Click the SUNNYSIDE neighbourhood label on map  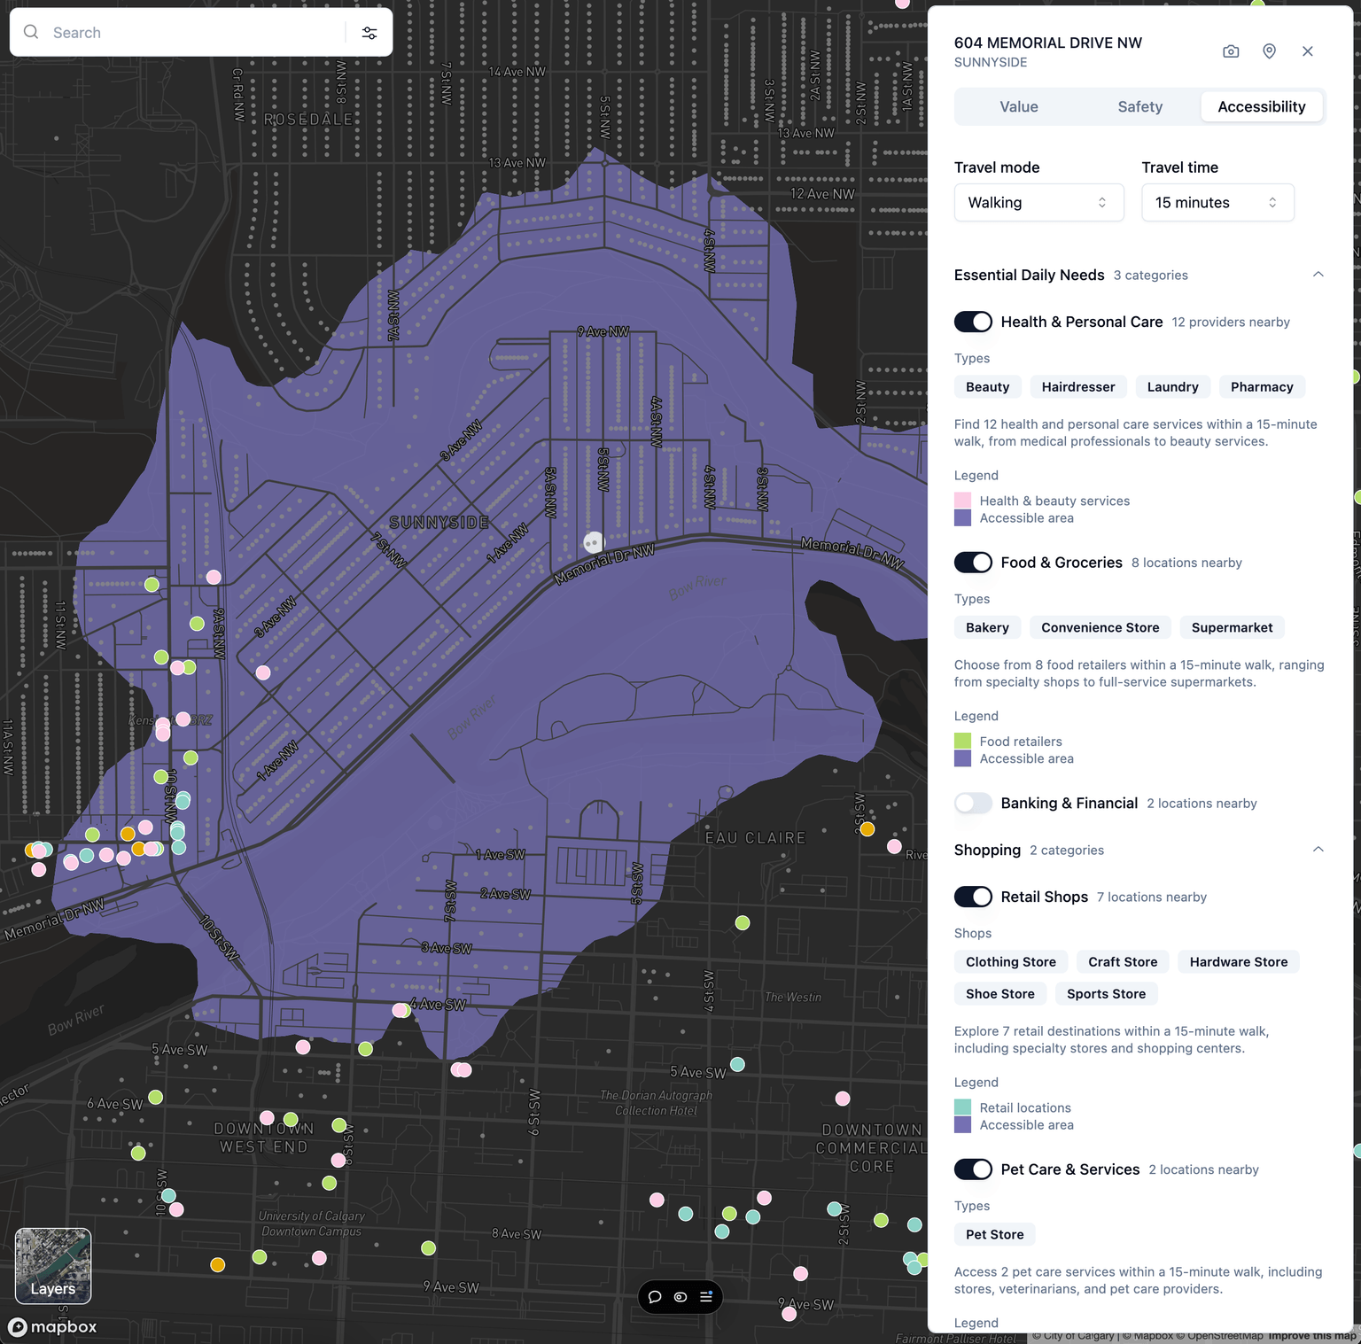point(439,523)
